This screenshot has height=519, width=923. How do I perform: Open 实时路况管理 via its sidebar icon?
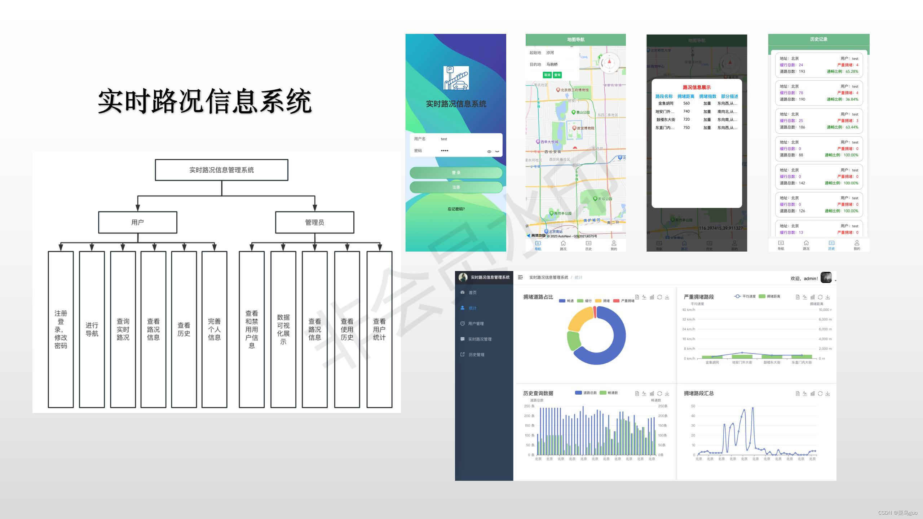click(x=463, y=339)
